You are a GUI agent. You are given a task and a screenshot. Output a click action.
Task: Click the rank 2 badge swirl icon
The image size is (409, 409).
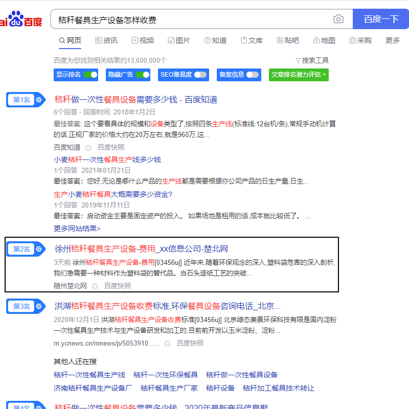[x=39, y=249]
